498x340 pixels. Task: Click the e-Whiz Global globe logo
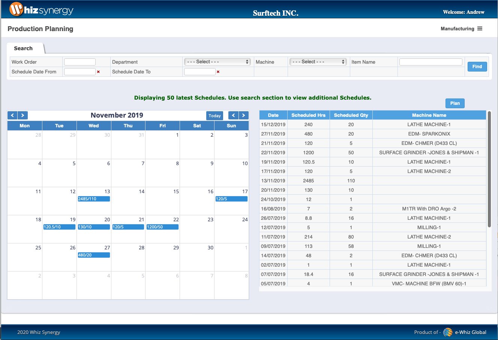click(x=448, y=332)
